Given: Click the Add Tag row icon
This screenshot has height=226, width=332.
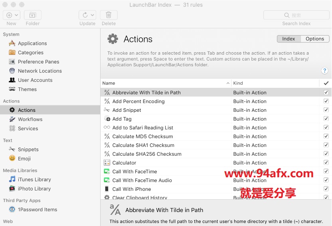Looking at the screenshot, I should click(107, 119).
